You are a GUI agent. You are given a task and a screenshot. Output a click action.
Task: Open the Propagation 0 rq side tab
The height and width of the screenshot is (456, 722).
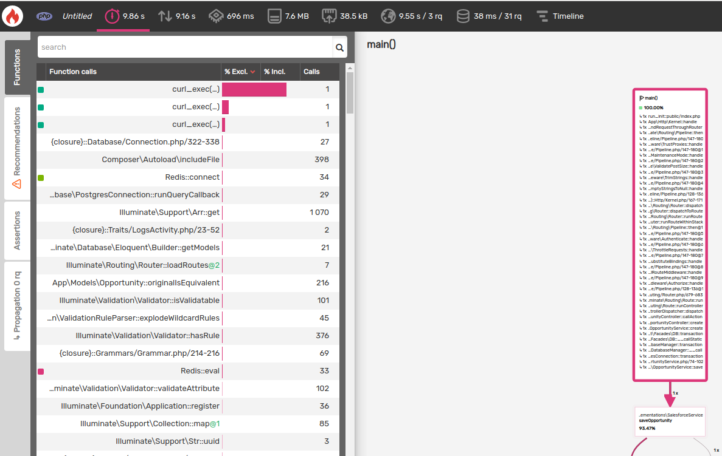pos(18,306)
